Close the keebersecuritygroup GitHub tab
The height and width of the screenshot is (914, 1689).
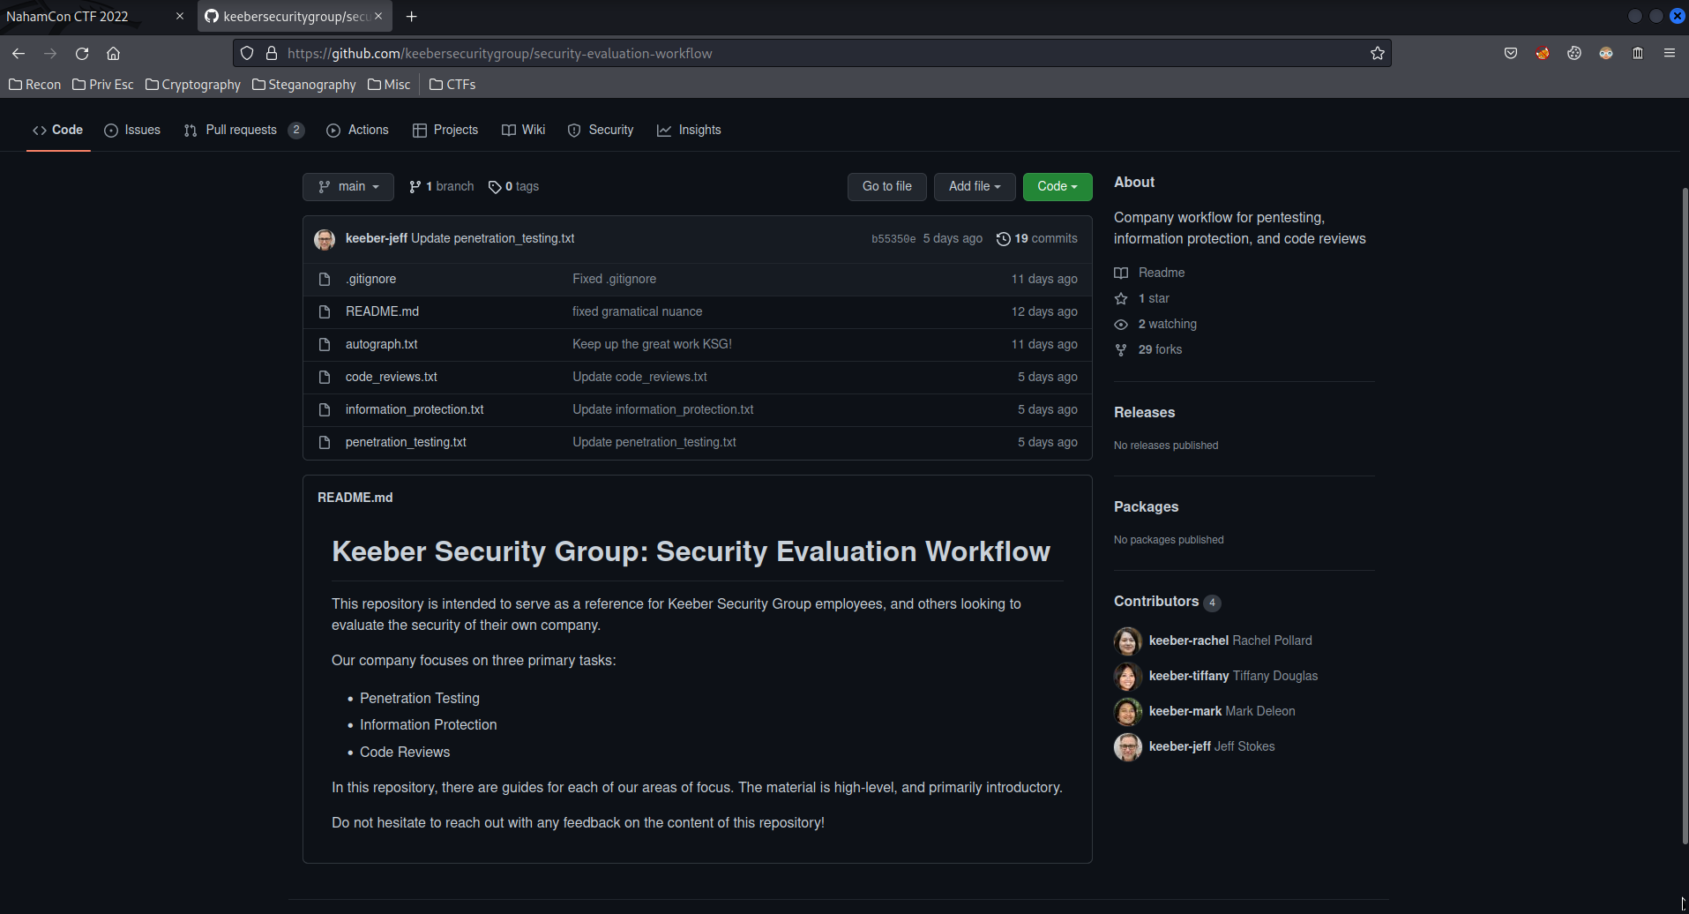[378, 16]
